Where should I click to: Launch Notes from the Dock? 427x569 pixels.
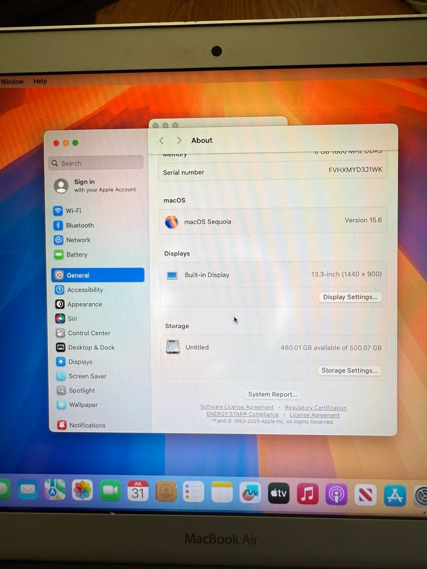222,492
